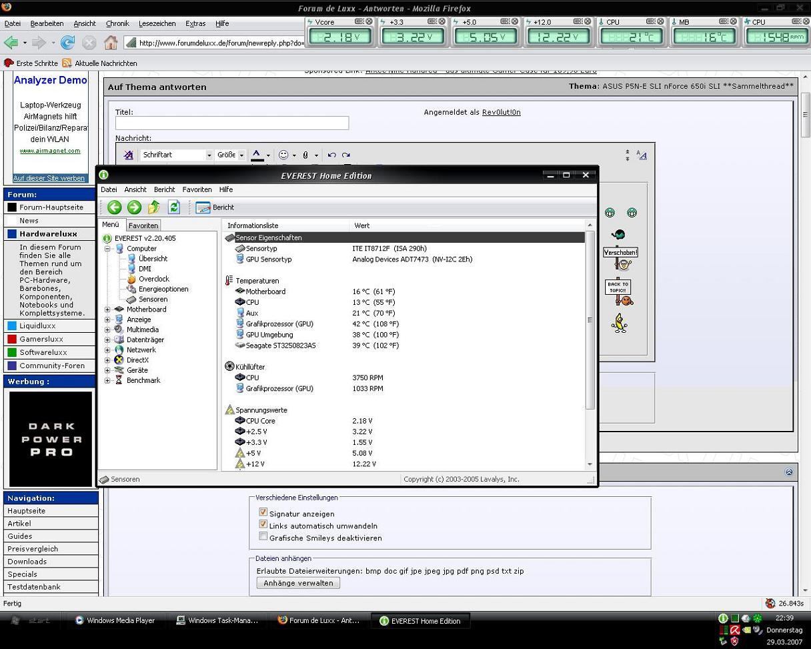Click undo arrow in forum editor
811x649 pixels.
pyautogui.click(x=331, y=155)
